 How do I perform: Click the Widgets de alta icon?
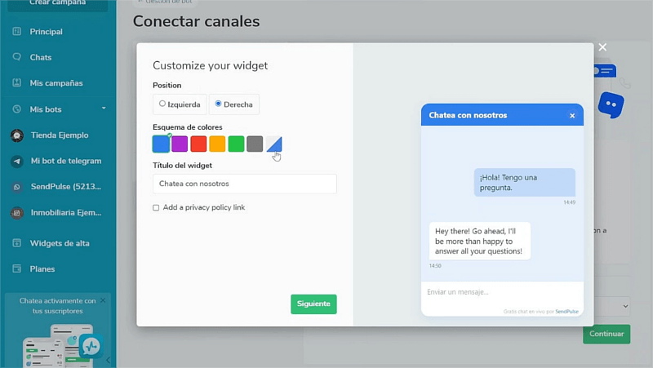pyautogui.click(x=16, y=243)
